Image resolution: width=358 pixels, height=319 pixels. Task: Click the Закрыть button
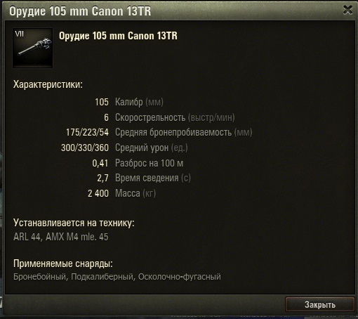[x=319, y=304]
